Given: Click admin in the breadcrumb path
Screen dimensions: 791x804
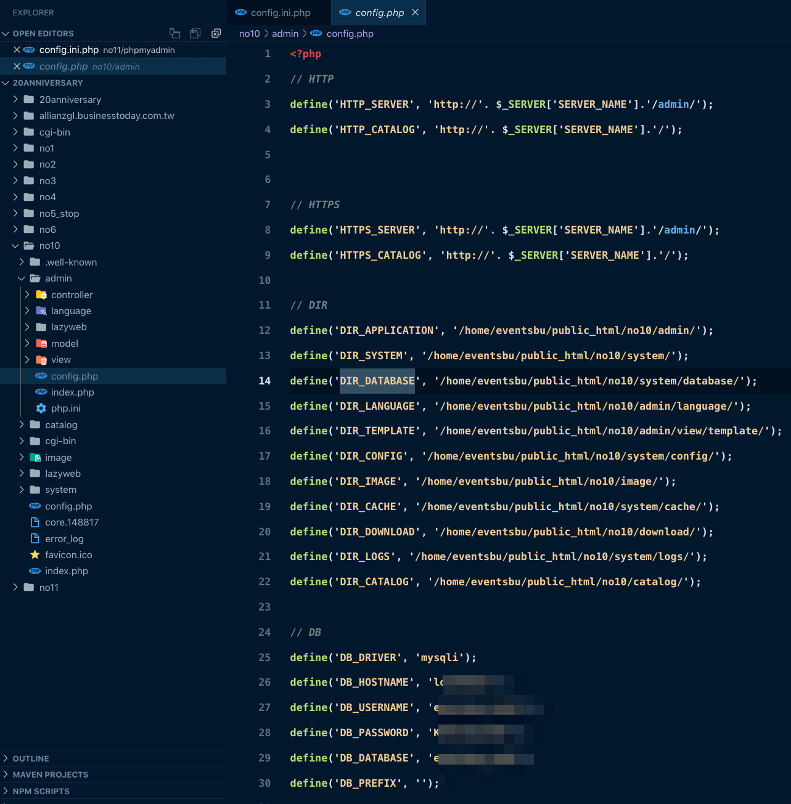Looking at the screenshot, I should [285, 34].
